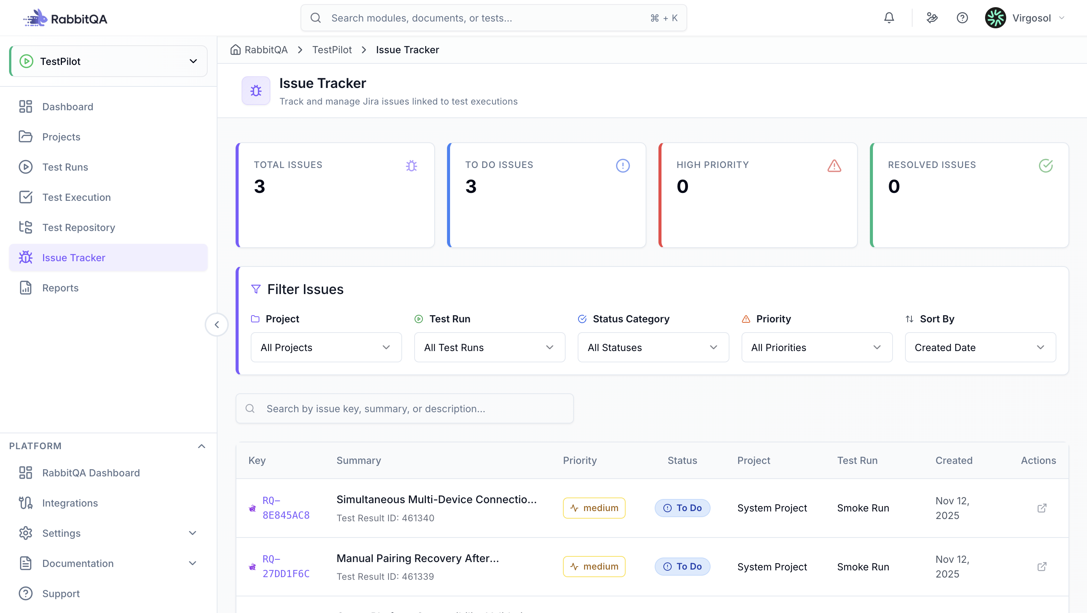Click the Priority column header
This screenshot has height=613, width=1087.
click(579, 460)
